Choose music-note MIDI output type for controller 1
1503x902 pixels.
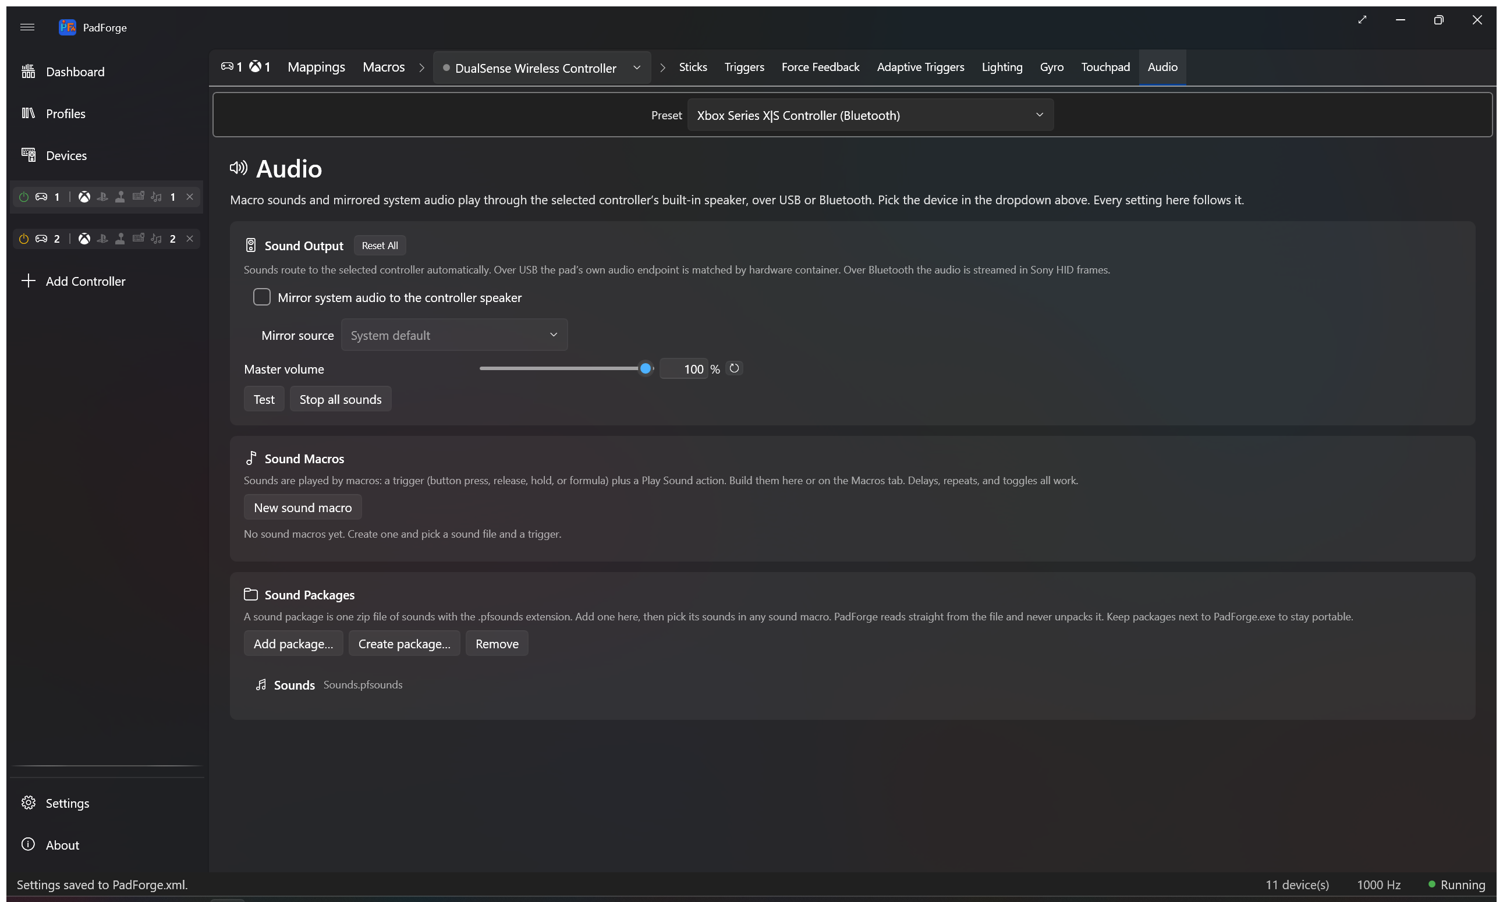(x=156, y=196)
